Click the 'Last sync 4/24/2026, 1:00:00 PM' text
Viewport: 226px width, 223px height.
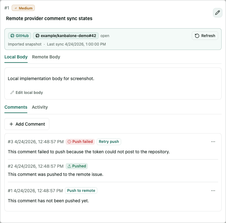tap(76, 44)
